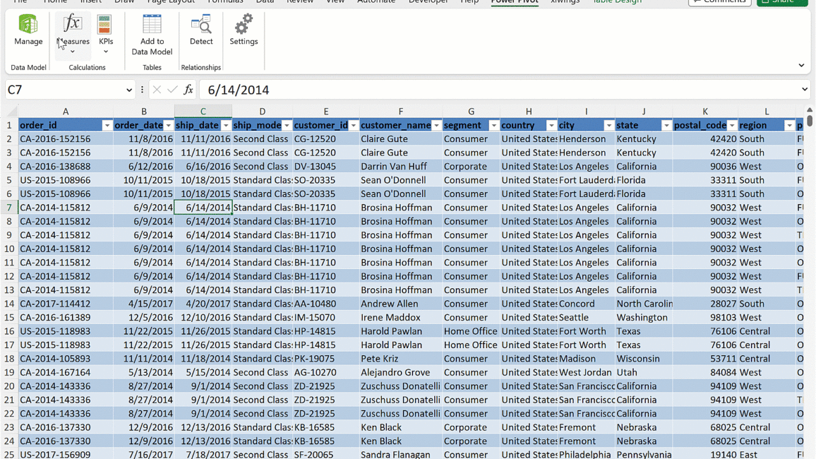This screenshot has height=459, width=816.
Task: Click the vertical scrollbar thumb
Action: coord(810,120)
